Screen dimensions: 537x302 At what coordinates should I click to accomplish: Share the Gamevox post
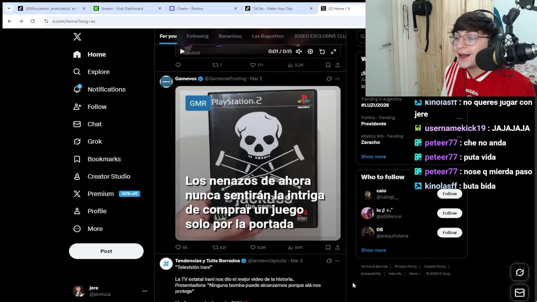pyautogui.click(x=338, y=247)
